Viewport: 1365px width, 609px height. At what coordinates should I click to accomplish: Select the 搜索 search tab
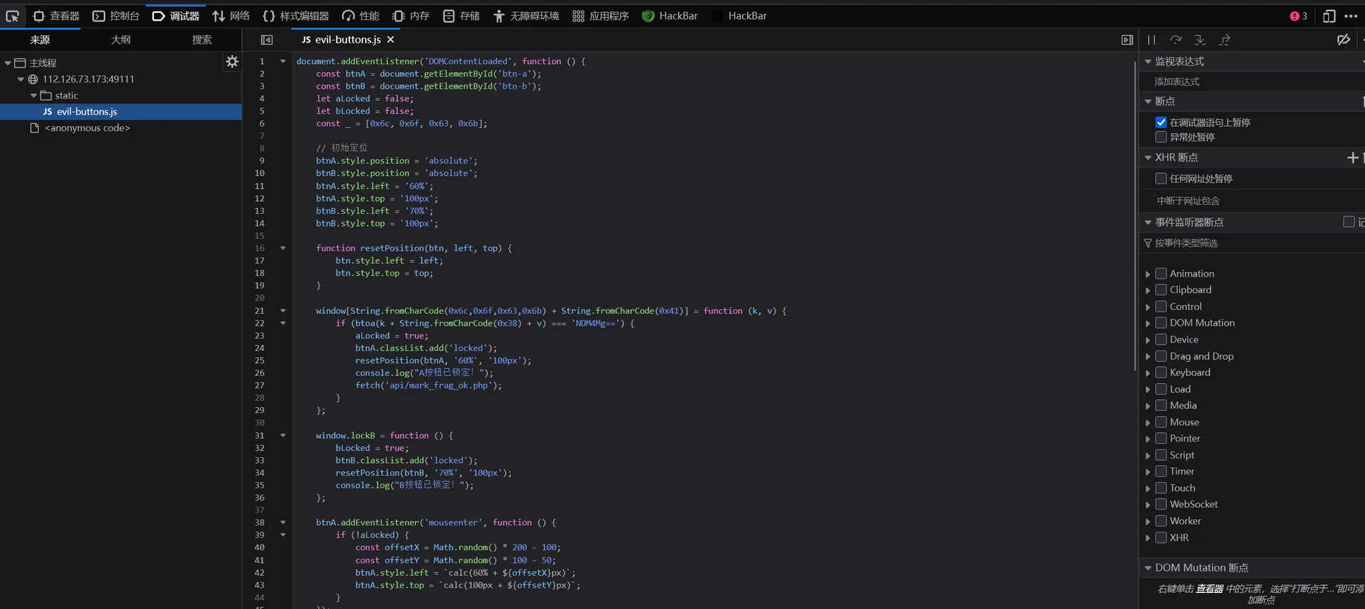click(202, 40)
